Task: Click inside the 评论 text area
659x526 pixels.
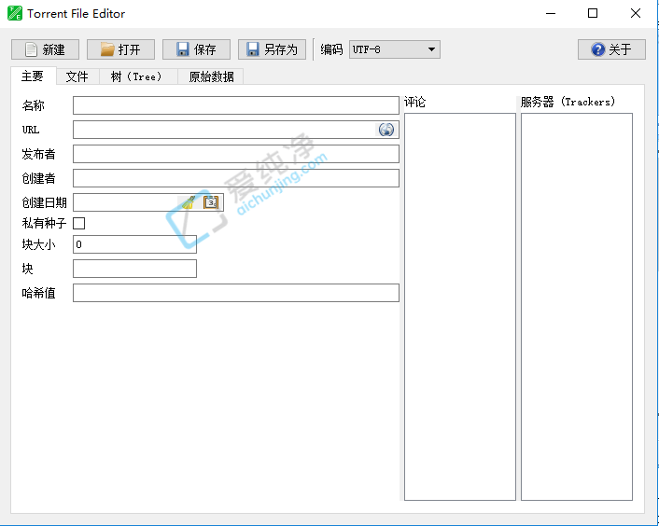Action: (x=460, y=307)
